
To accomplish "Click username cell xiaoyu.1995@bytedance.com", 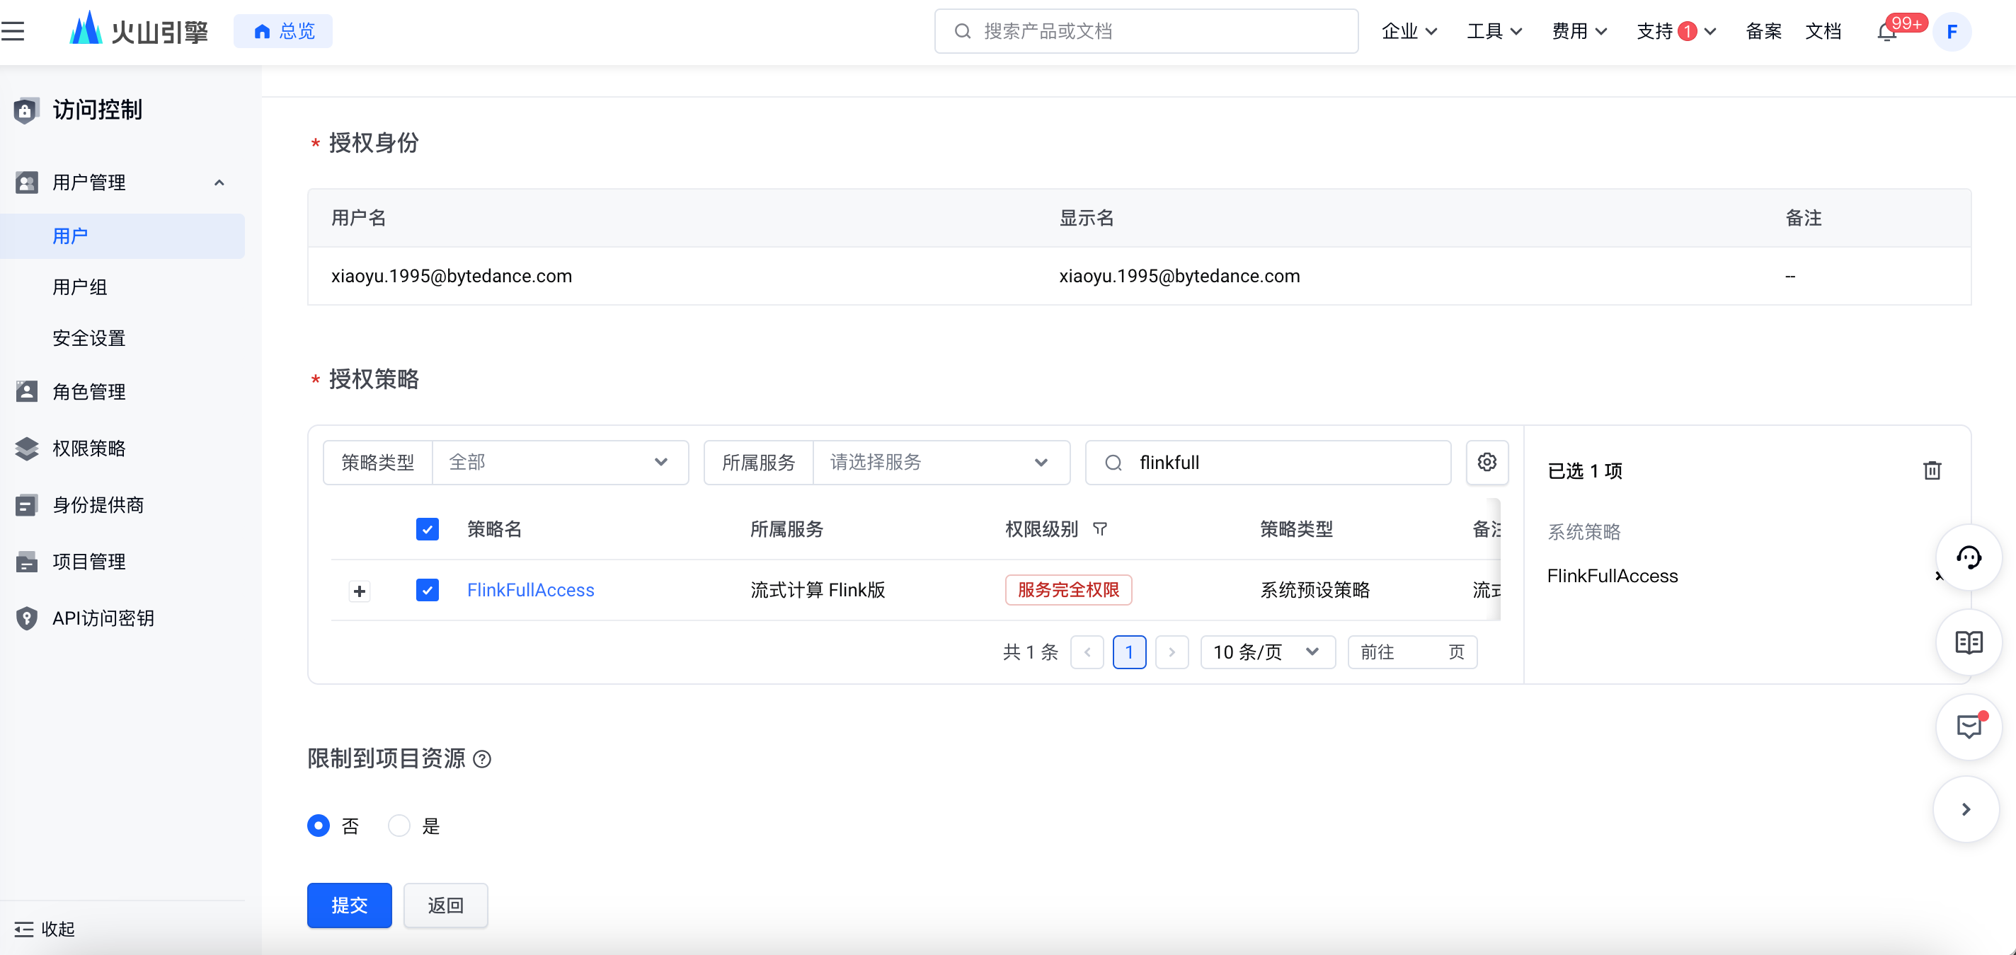I will (452, 276).
